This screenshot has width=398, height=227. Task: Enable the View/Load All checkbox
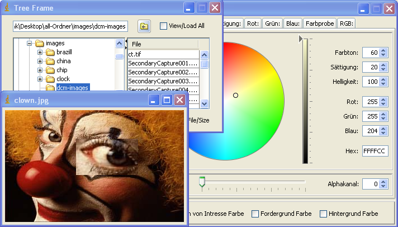(163, 26)
